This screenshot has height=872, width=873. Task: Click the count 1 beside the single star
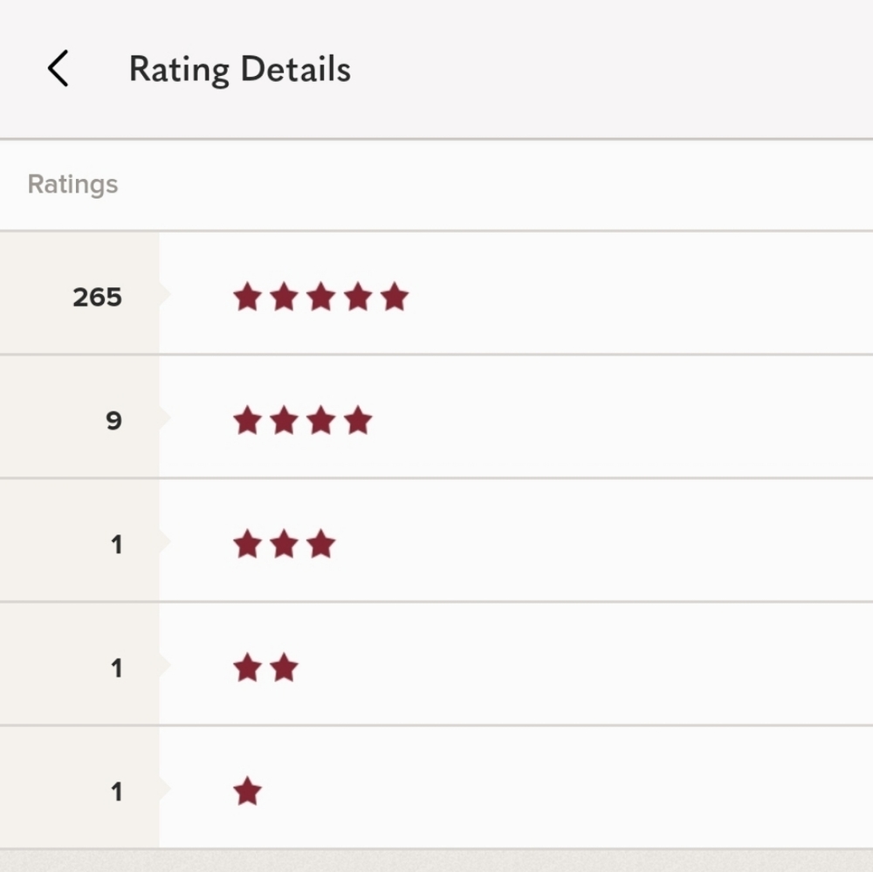click(x=116, y=793)
